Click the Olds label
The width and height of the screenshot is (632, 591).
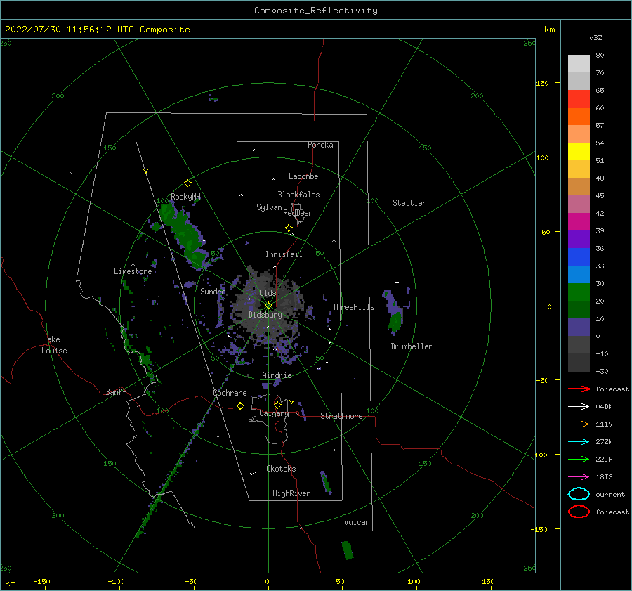268,293
